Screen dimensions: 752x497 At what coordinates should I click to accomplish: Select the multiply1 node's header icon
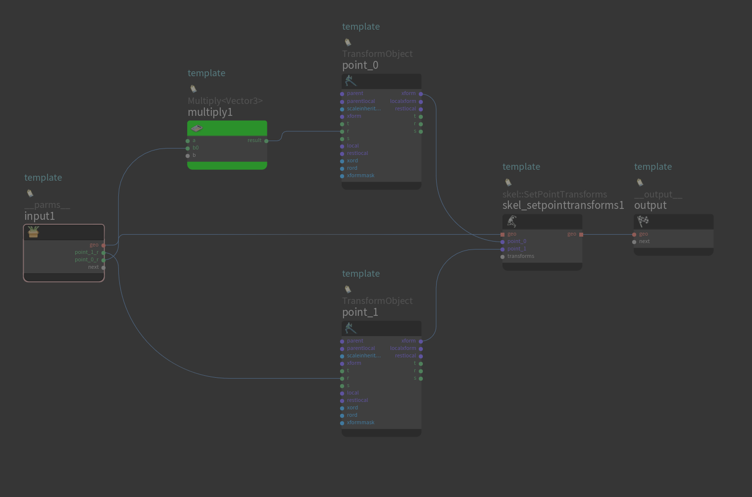(x=197, y=128)
